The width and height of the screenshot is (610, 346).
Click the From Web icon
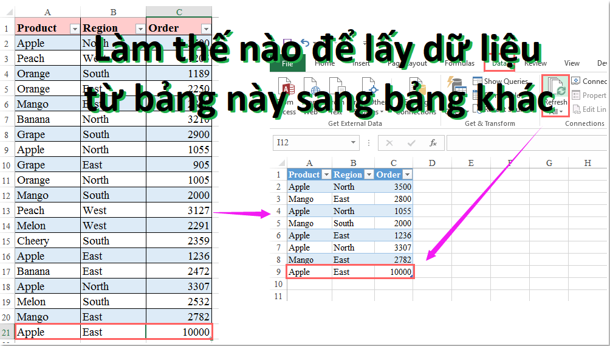click(310, 89)
